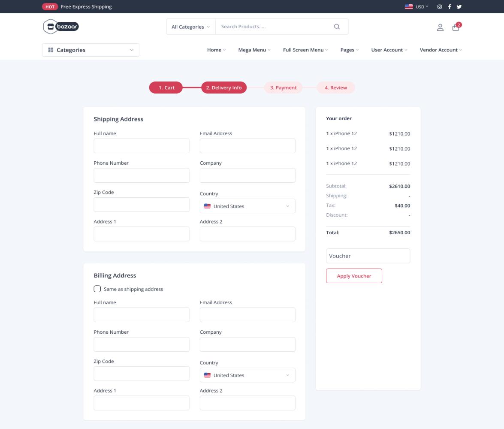Go back to the 1. Cart step
Viewport: 504px width, 429px height.
pos(166,88)
